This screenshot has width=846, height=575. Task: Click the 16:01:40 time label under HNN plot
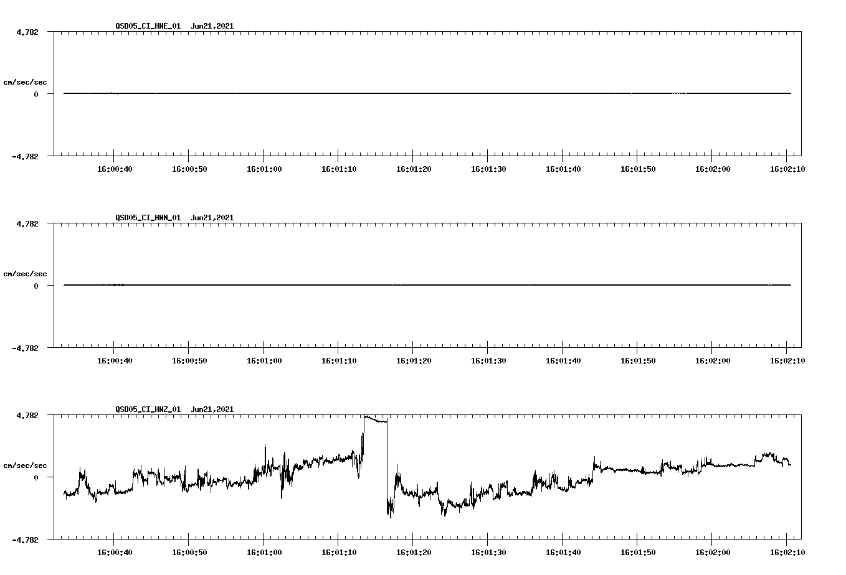[x=563, y=360]
